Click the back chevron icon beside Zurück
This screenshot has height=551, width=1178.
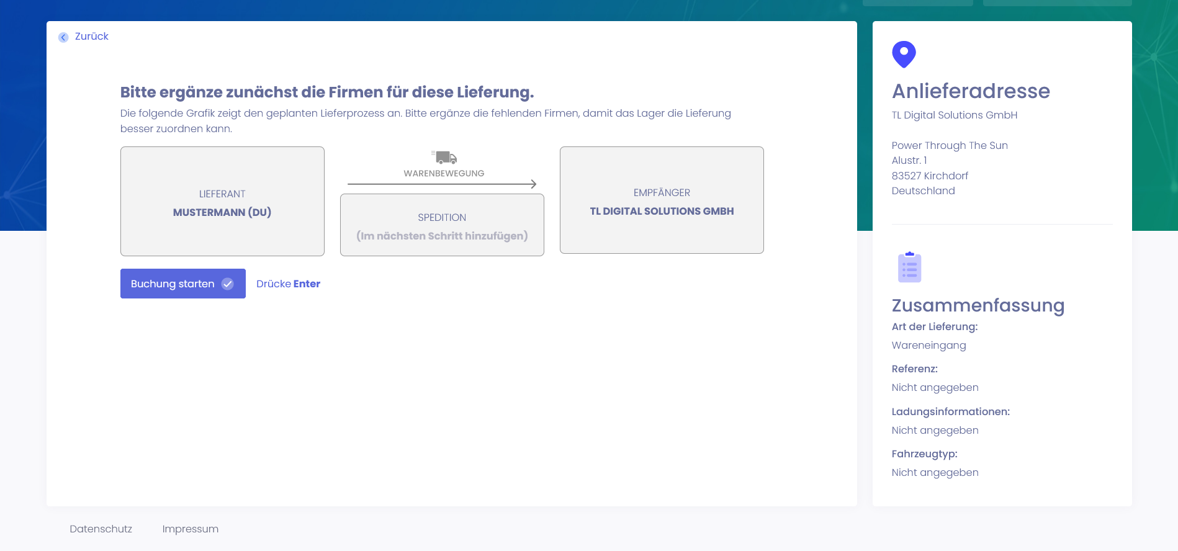(63, 37)
